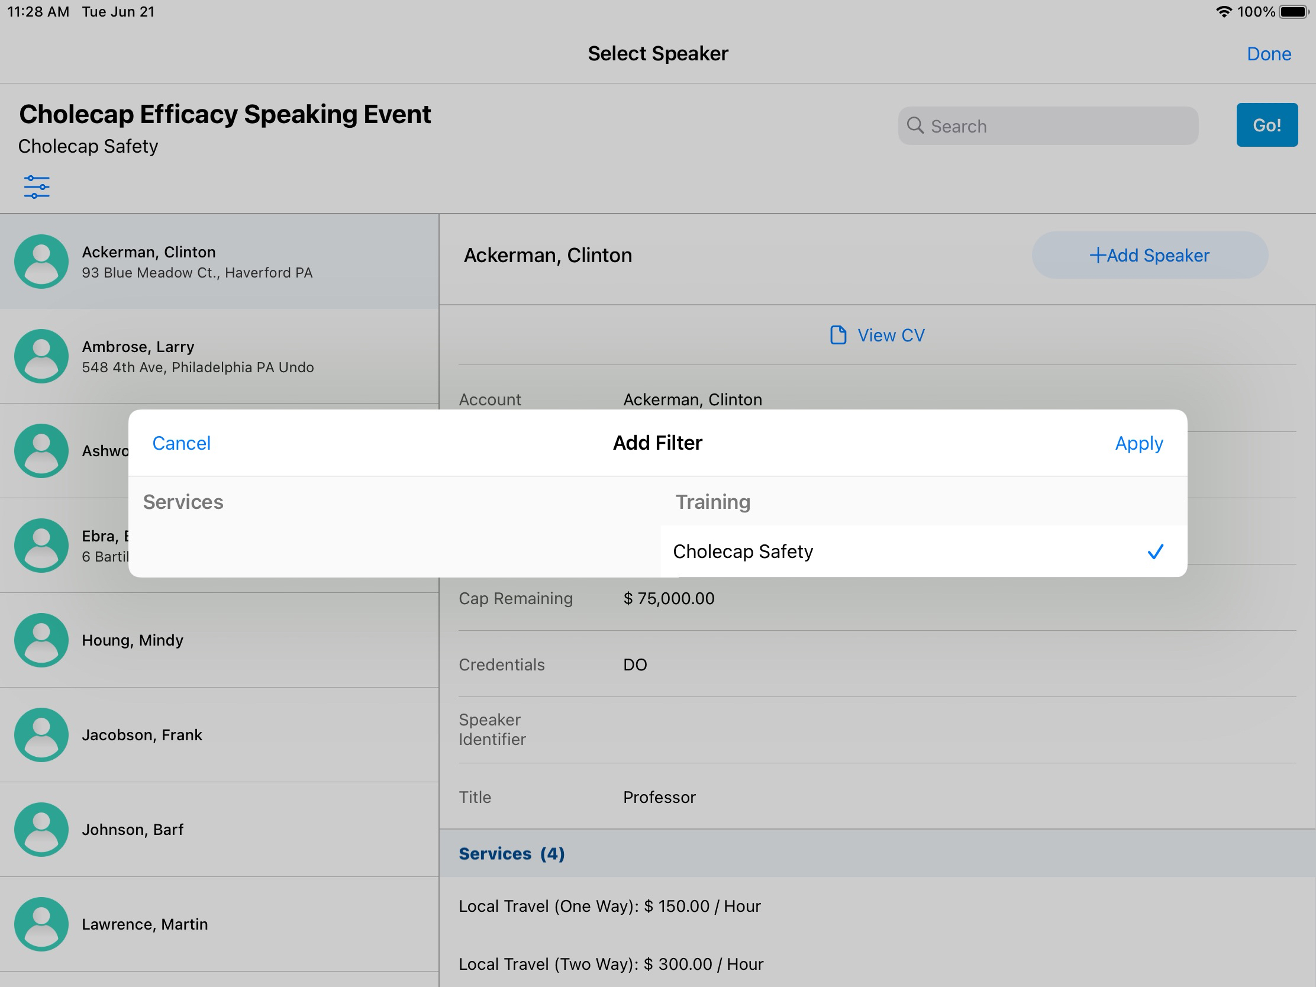Click Lawrence, Martin avatar icon
Screen dimensions: 1316x987
[41, 924]
